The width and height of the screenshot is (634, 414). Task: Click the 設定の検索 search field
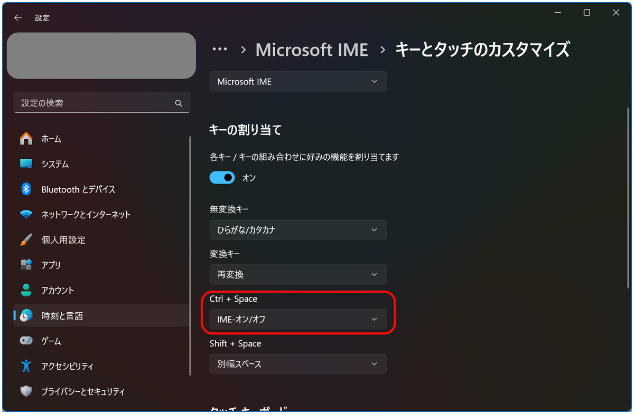[x=102, y=103]
